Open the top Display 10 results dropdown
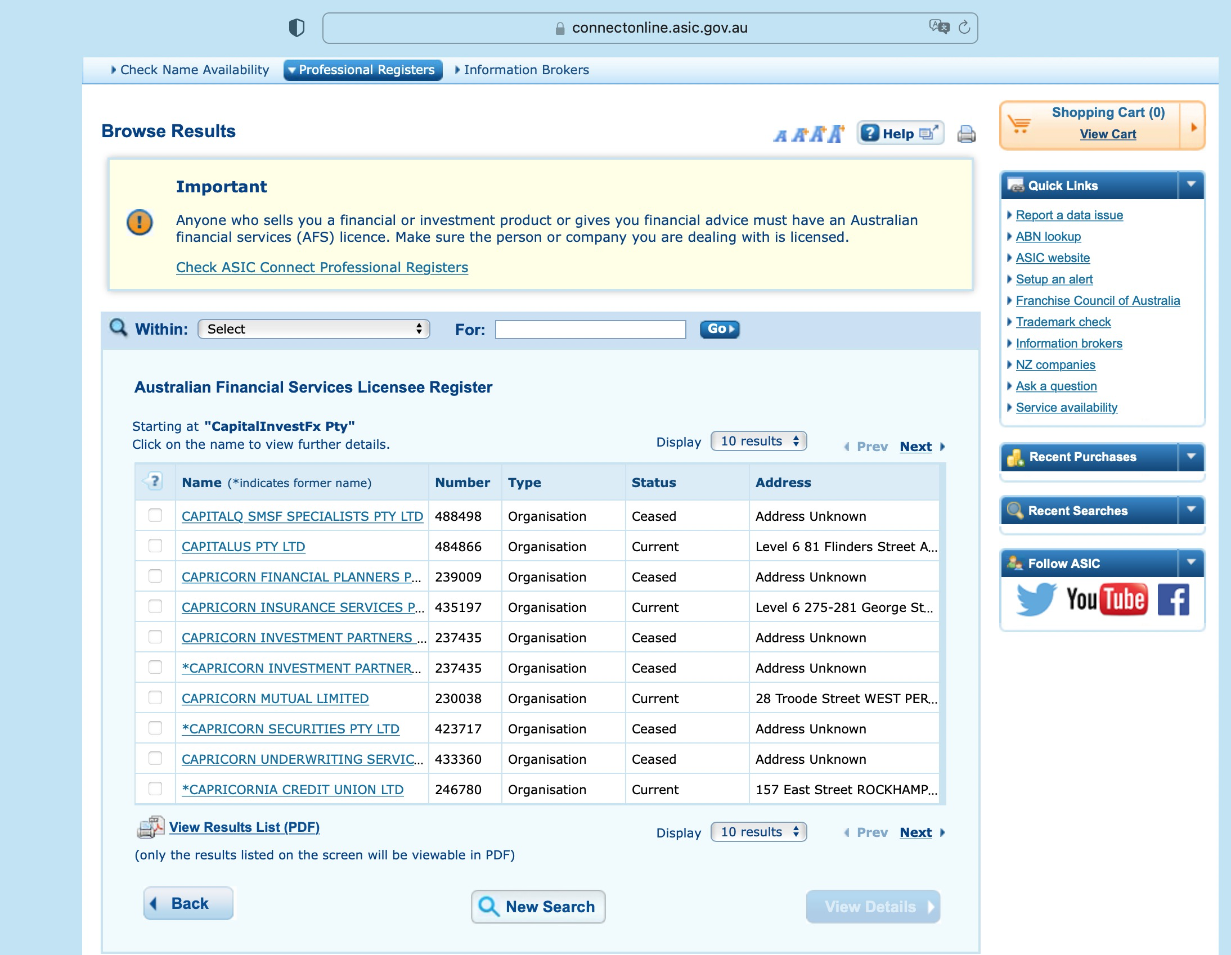This screenshot has height=955, width=1231. tap(758, 440)
